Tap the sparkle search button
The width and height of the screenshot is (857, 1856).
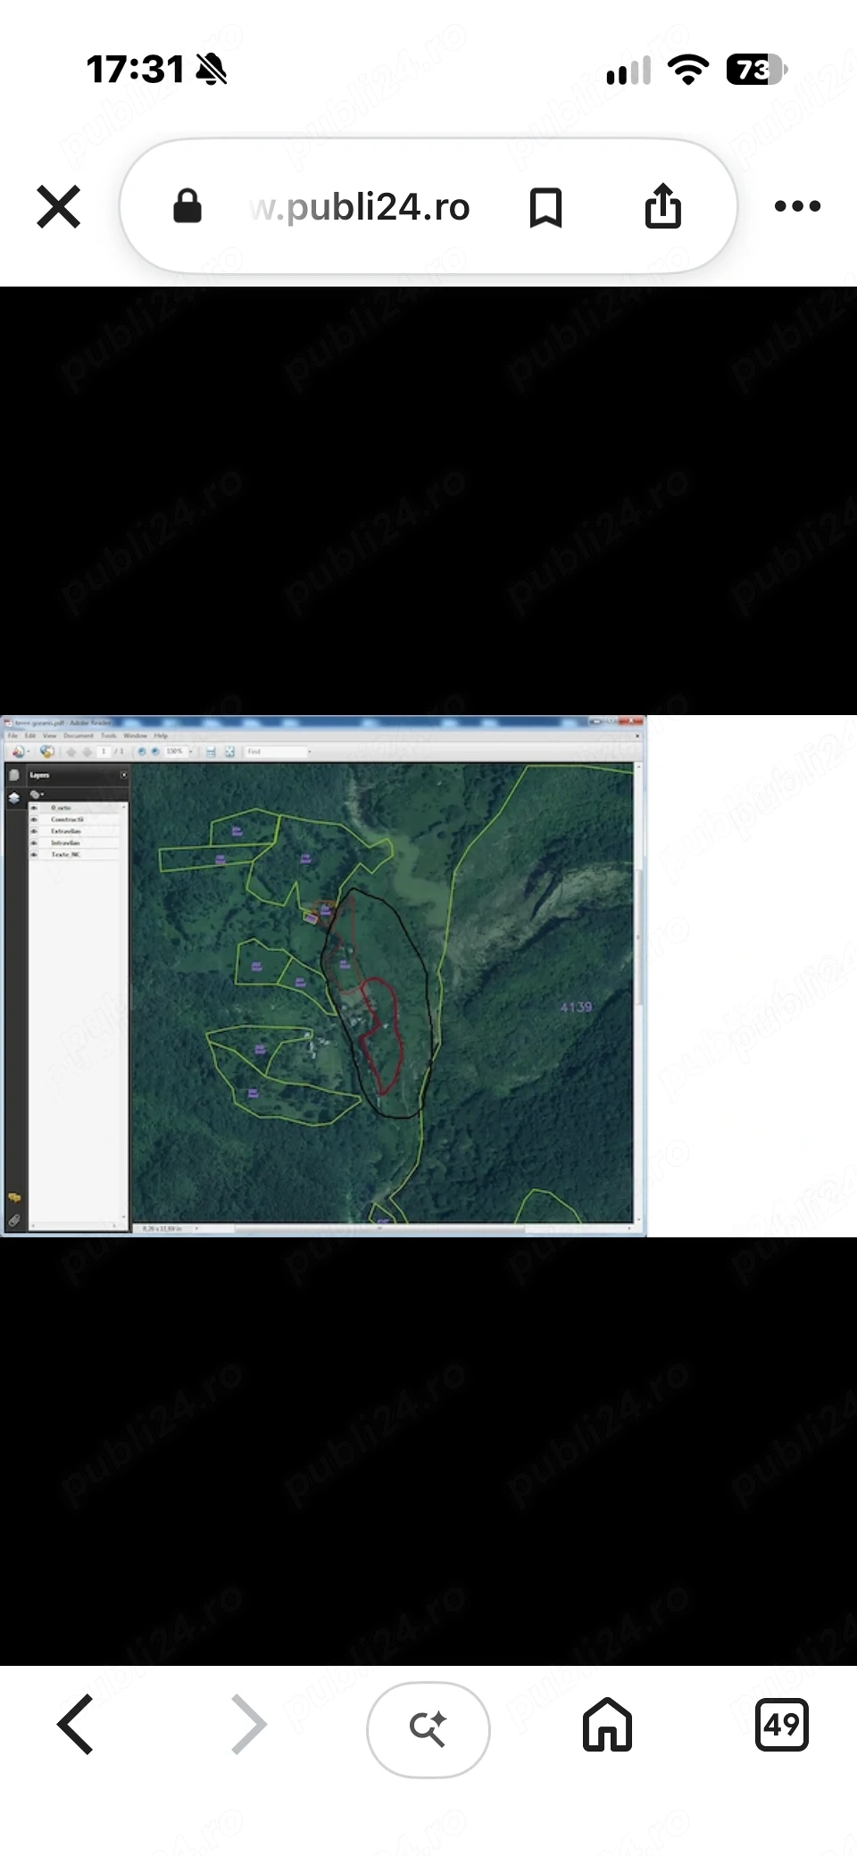(x=428, y=1728)
